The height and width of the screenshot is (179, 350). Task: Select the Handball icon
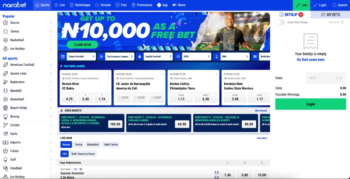tap(6, 168)
